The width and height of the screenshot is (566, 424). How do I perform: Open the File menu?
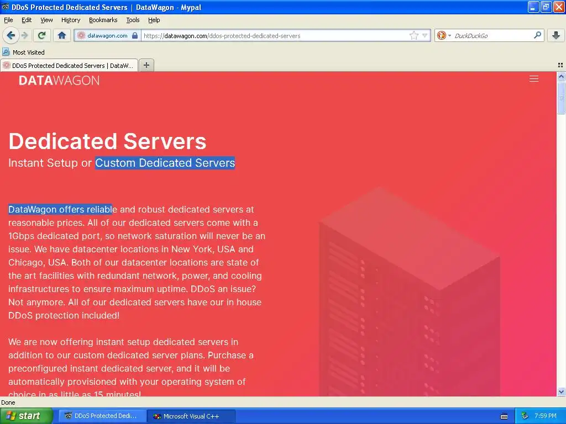tap(8, 20)
